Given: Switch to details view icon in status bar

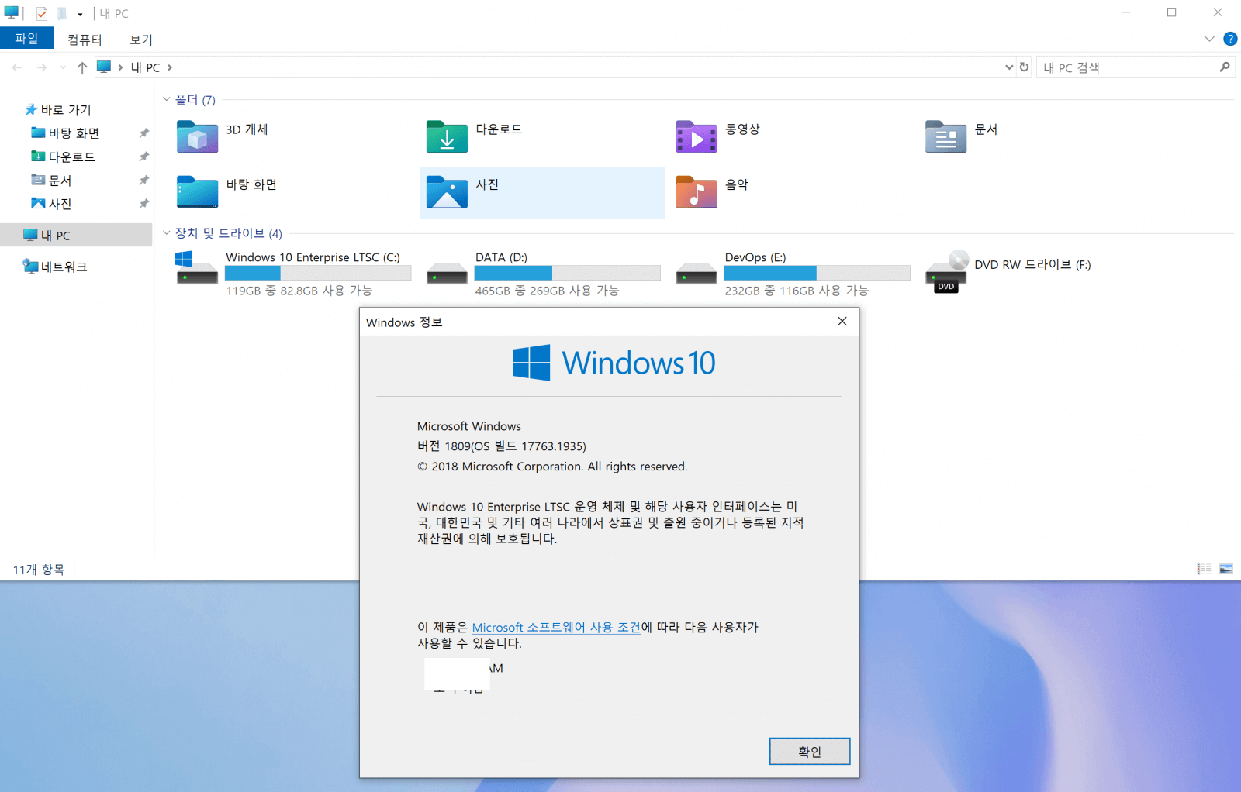Looking at the screenshot, I should point(1204,569).
